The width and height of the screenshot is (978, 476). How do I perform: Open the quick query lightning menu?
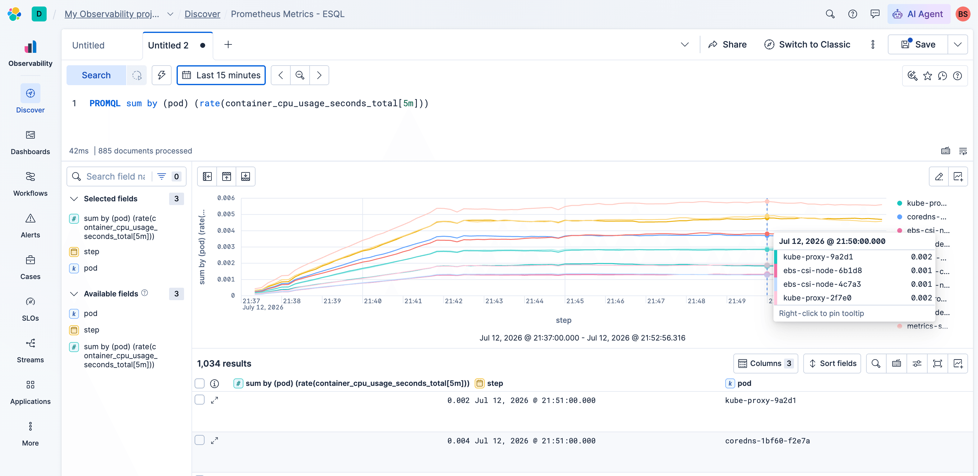(162, 75)
